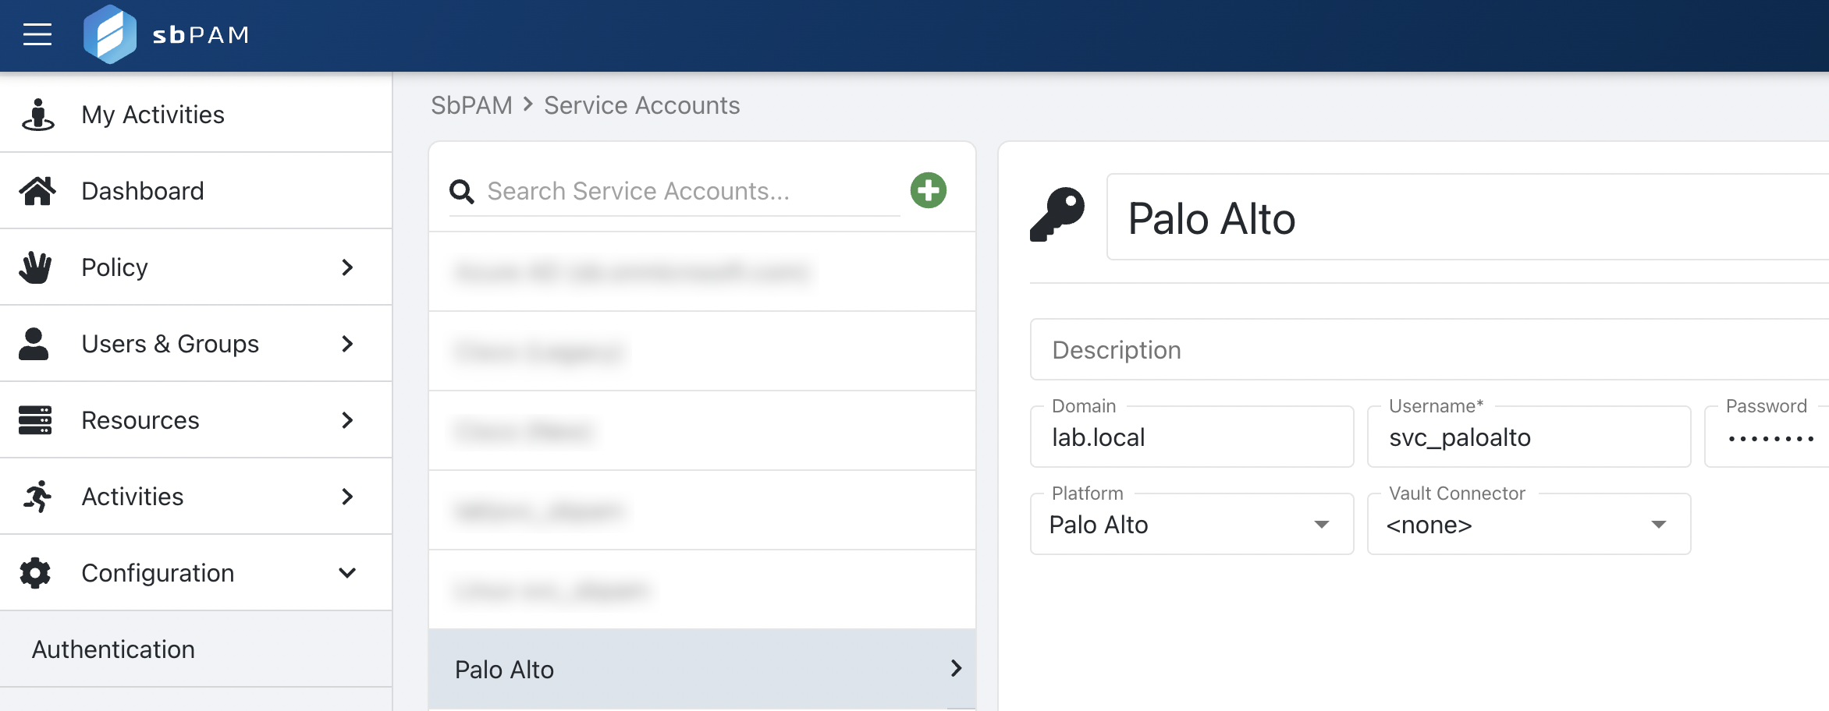Click into the Username field
The height and width of the screenshot is (711, 1829).
point(1528,438)
